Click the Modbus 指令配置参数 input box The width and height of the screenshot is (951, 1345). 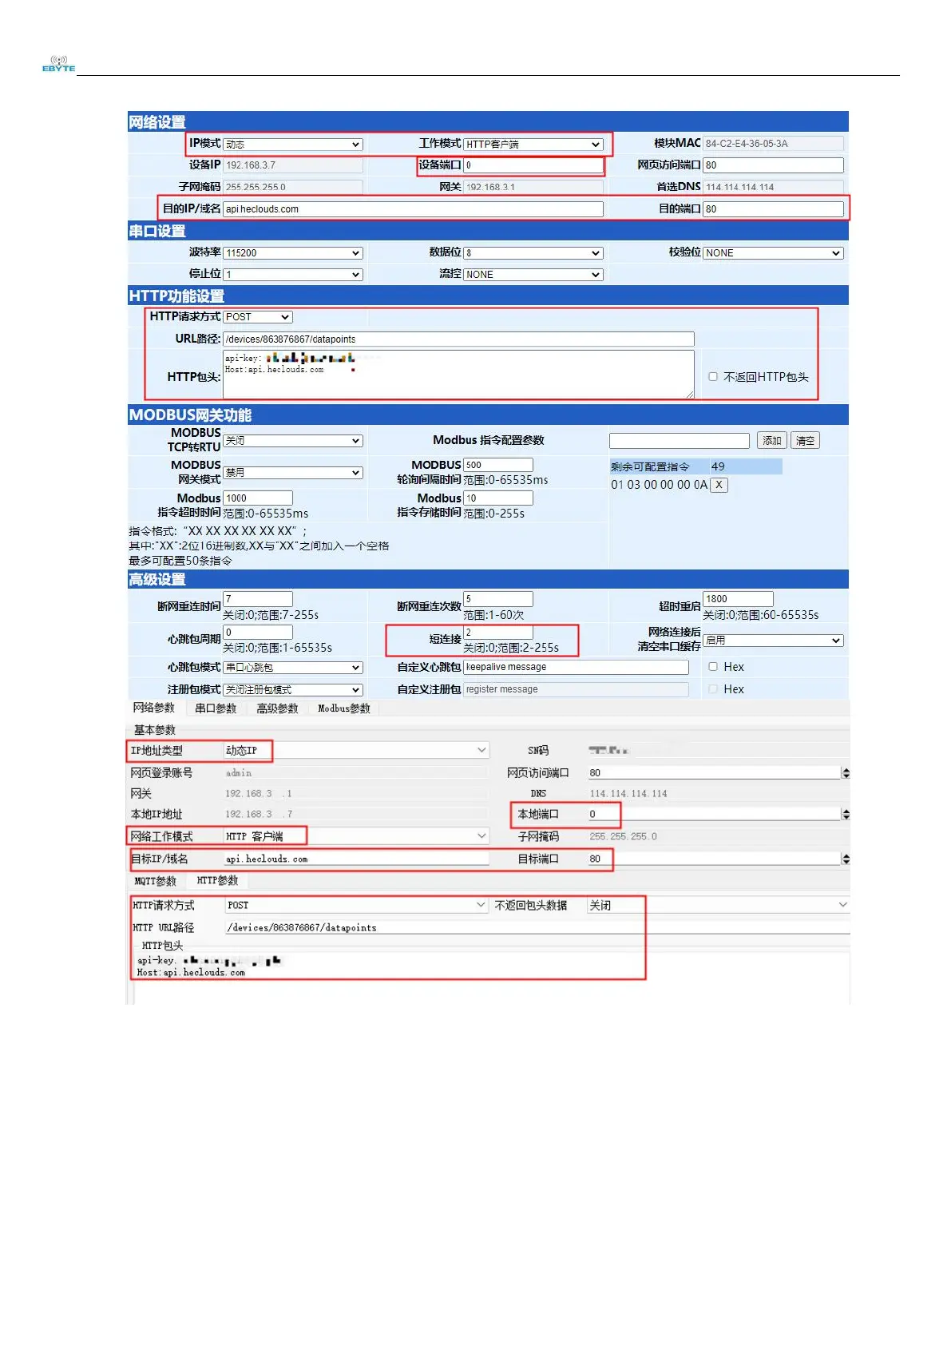680,441
